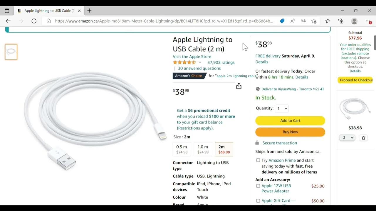Viewport: 376px width, 211px height.
Task: Add this page to favorites
Action: (x=314, y=21)
